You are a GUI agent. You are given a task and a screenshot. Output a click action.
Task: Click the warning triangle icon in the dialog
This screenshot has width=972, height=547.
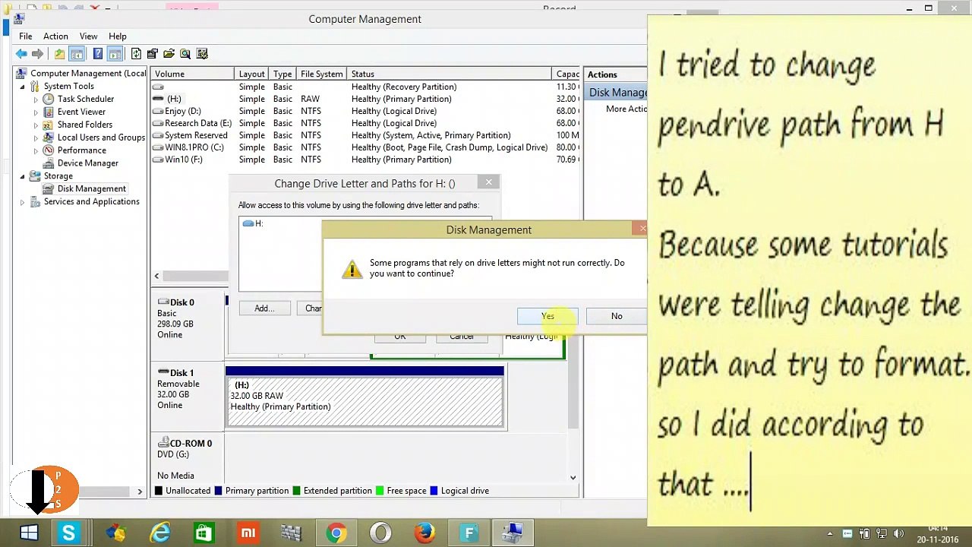coord(352,269)
